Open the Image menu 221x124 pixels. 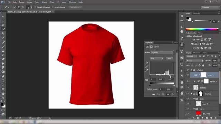coord(22,2)
